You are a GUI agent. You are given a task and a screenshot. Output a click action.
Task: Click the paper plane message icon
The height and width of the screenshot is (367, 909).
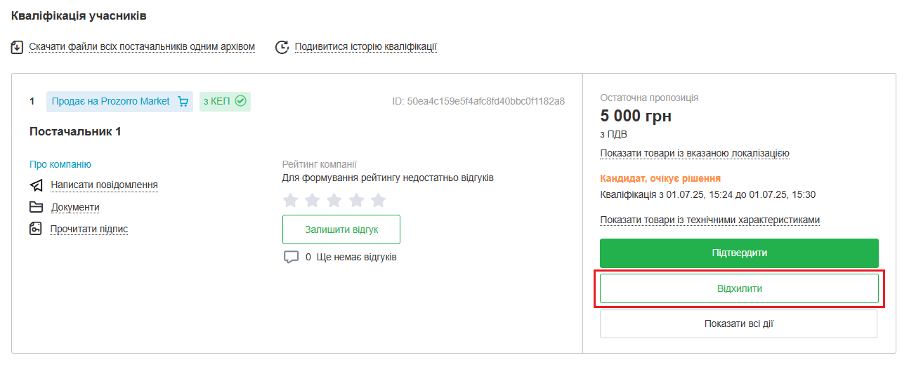click(x=37, y=185)
